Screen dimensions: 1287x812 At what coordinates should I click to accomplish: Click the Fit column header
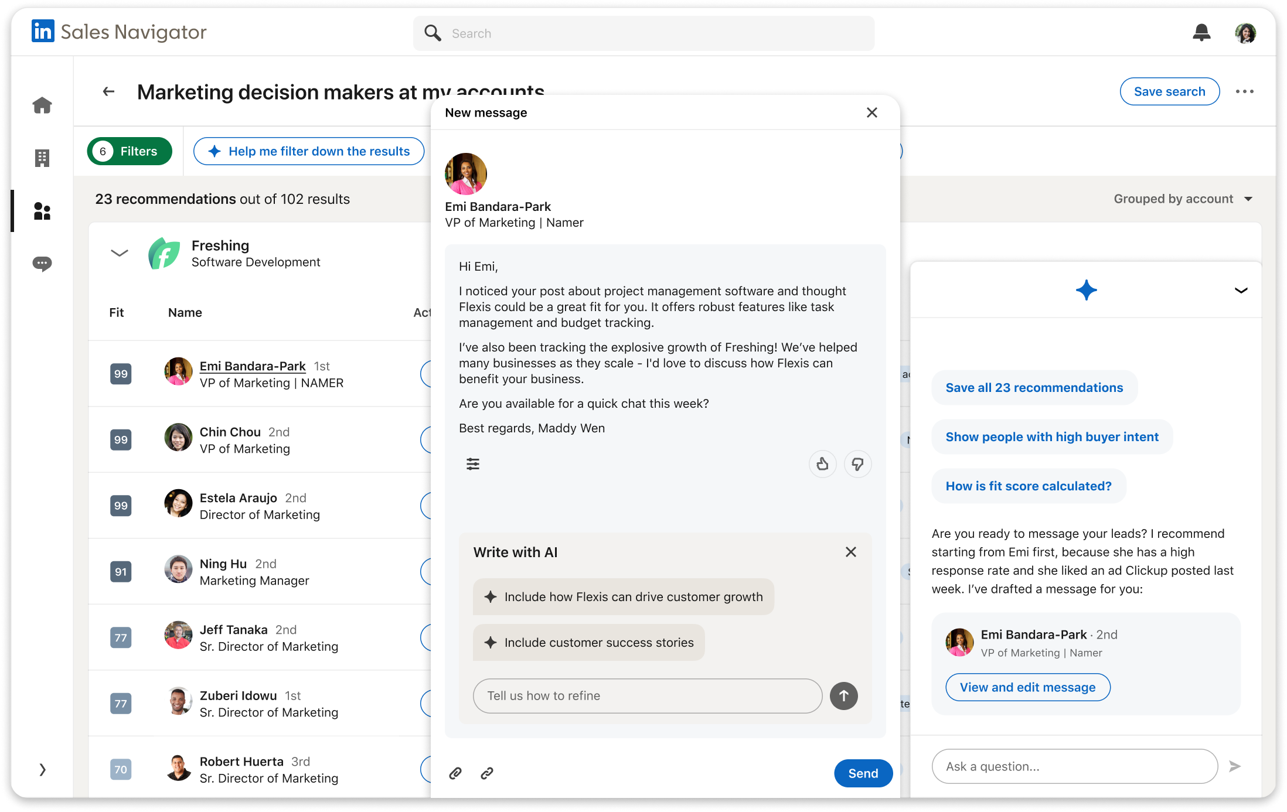[x=116, y=312]
